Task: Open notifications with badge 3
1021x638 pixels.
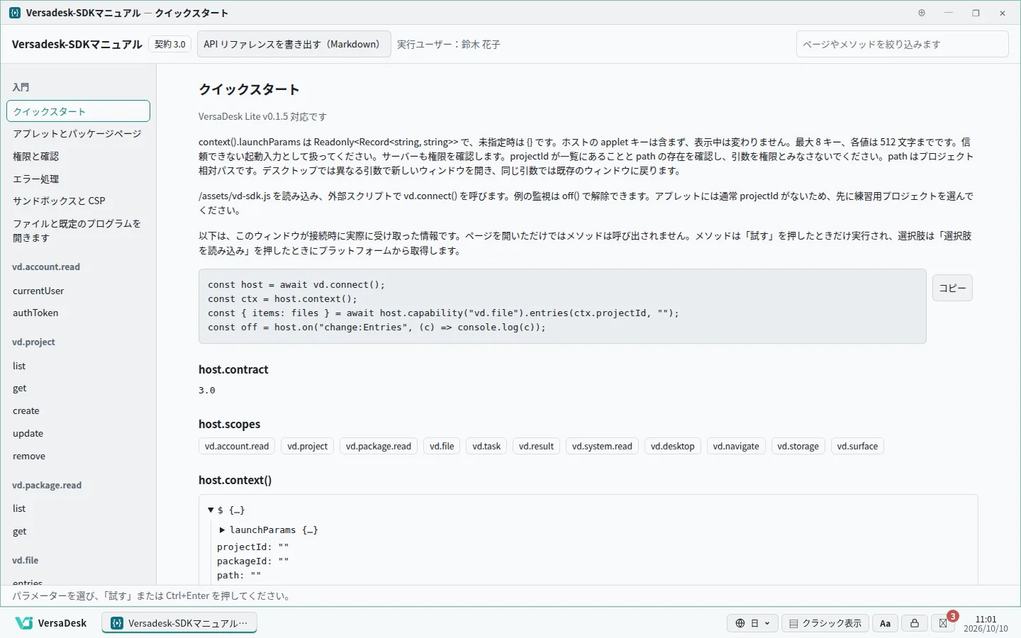Action: click(x=944, y=623)
